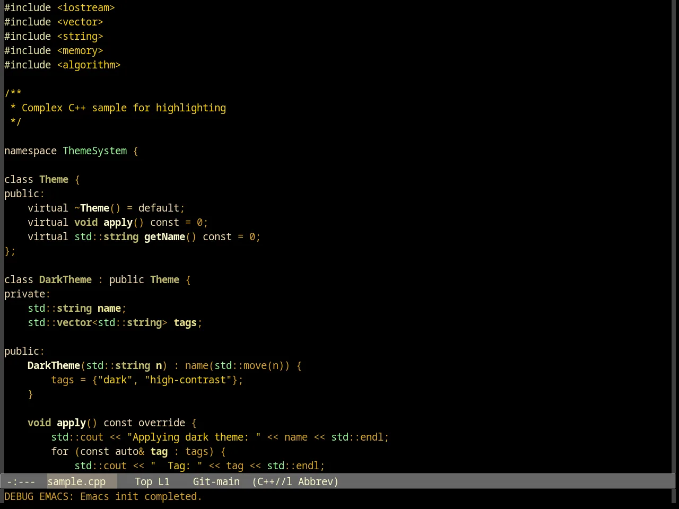Screen dimensions: 679x509
Task: Click the string "high-contrast"
Action: coord(188,380)
